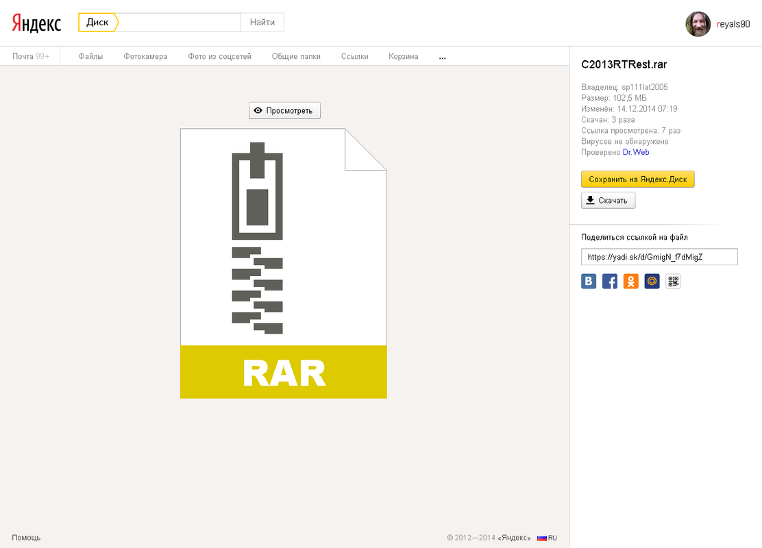Image resolution: width=762 pixels, height=548 pixels.
Task: Open the Корзина tab
Action: pos(404,56)
